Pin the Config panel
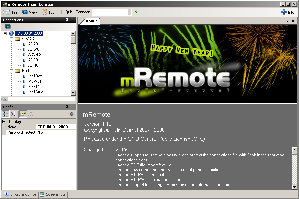The height and width of the screenshot is (199, 299). pyautogui.click(x=67, y=107)
